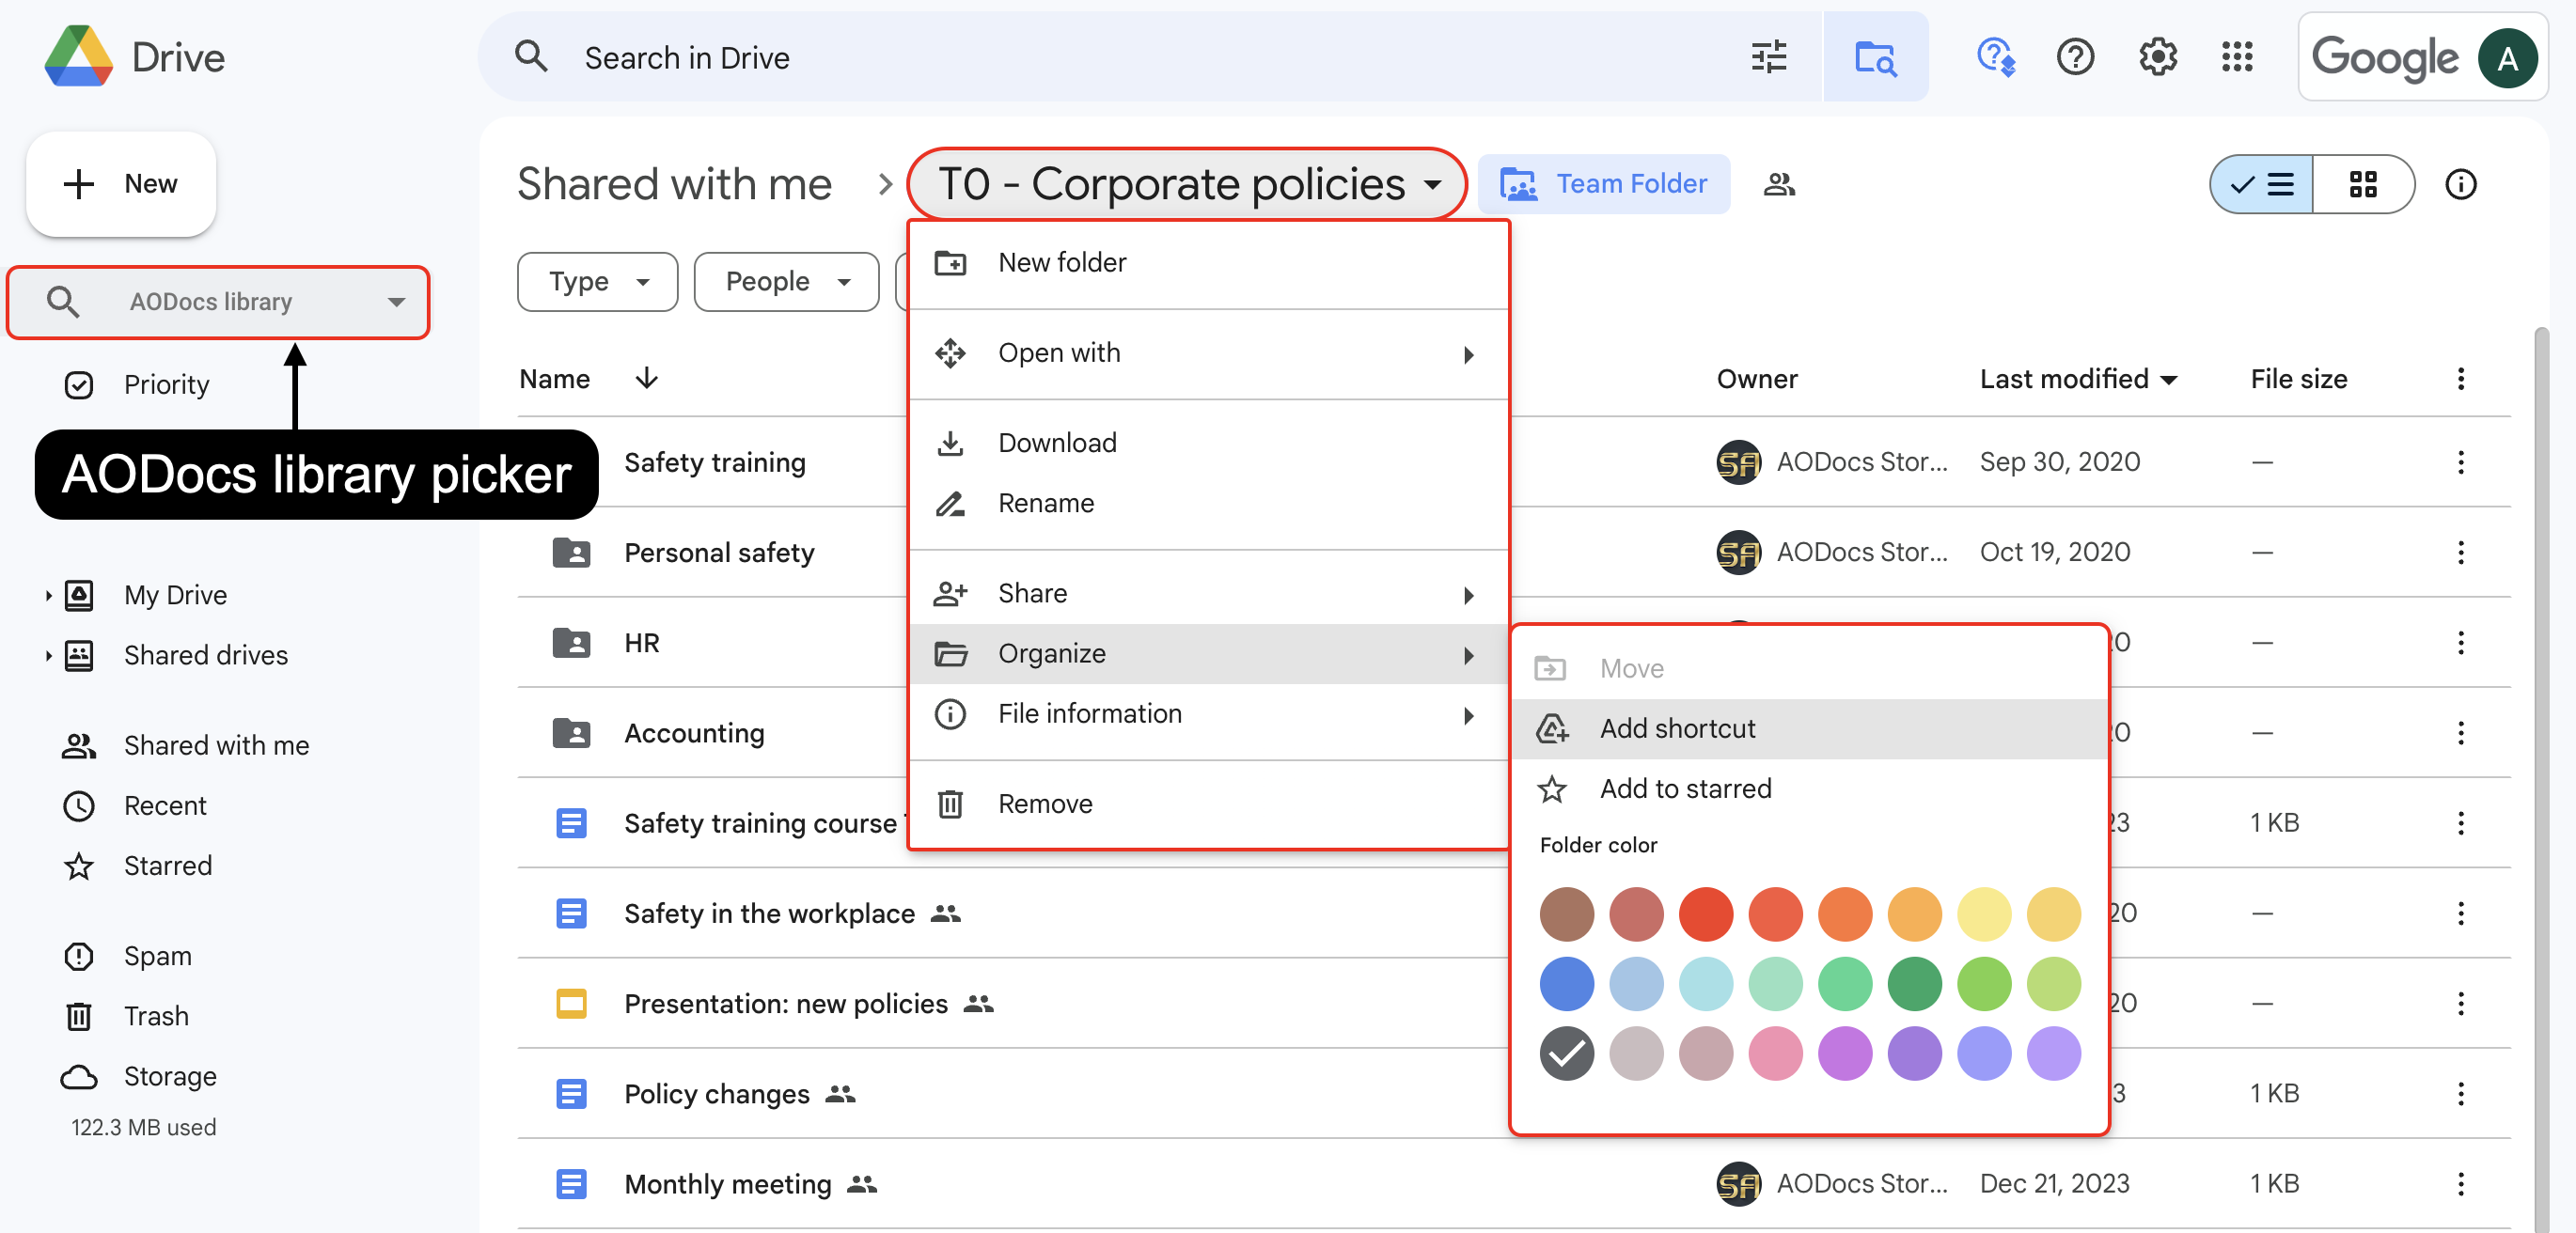
Task: Open Trash in sidebar
Action: point(156,1016)
